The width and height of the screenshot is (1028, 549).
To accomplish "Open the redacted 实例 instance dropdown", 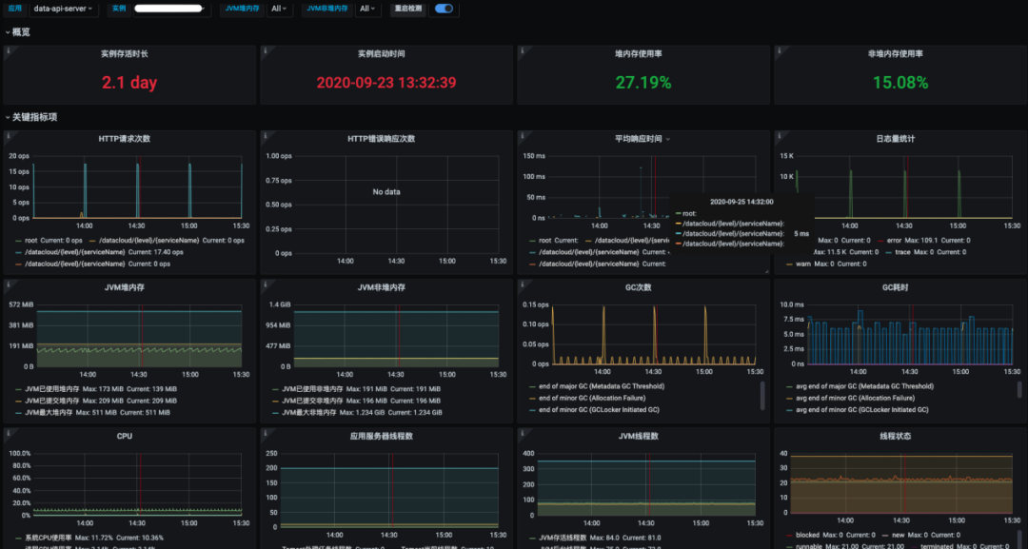I will [170, 9].
